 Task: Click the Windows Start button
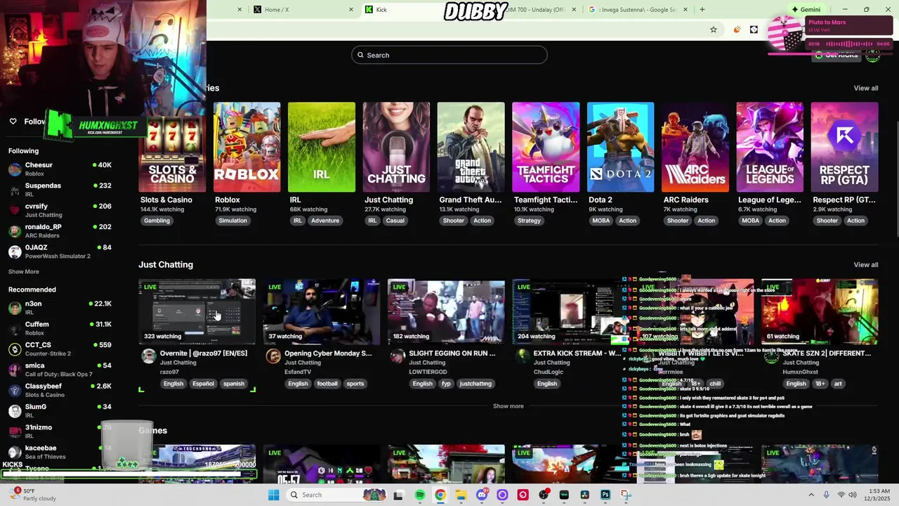[273, 495]
